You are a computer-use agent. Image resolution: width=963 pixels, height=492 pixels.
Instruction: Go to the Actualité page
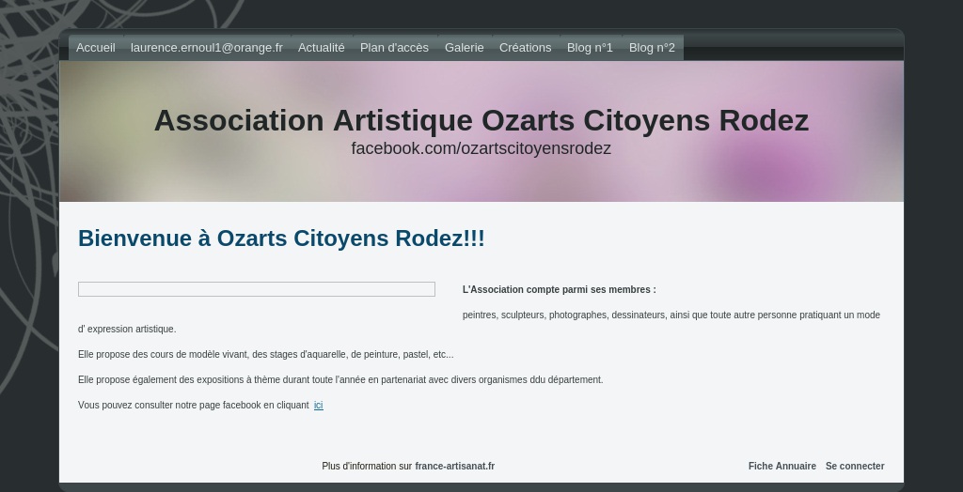322,48
